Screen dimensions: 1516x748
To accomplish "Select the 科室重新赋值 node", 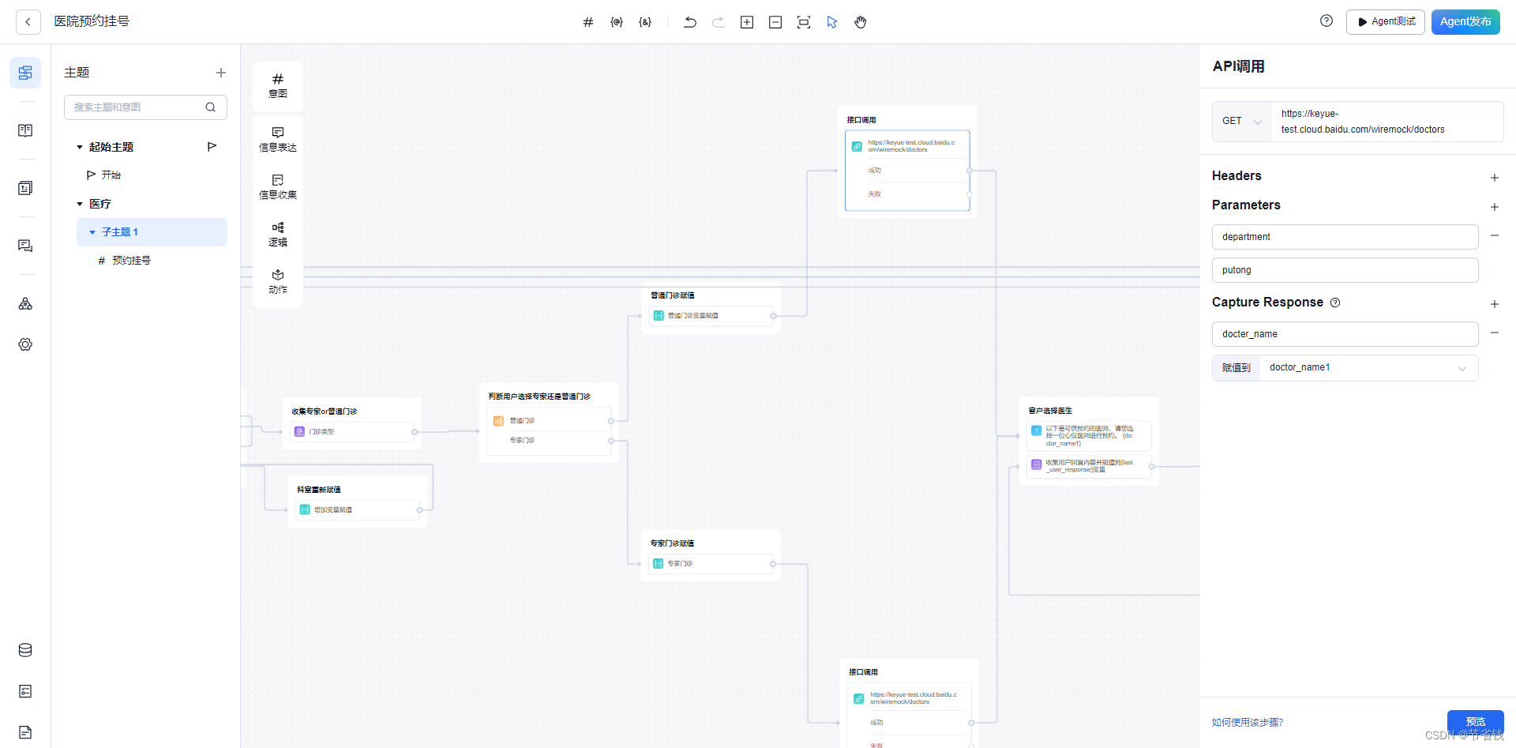I will pyautogui.click(x=358, y=502).
